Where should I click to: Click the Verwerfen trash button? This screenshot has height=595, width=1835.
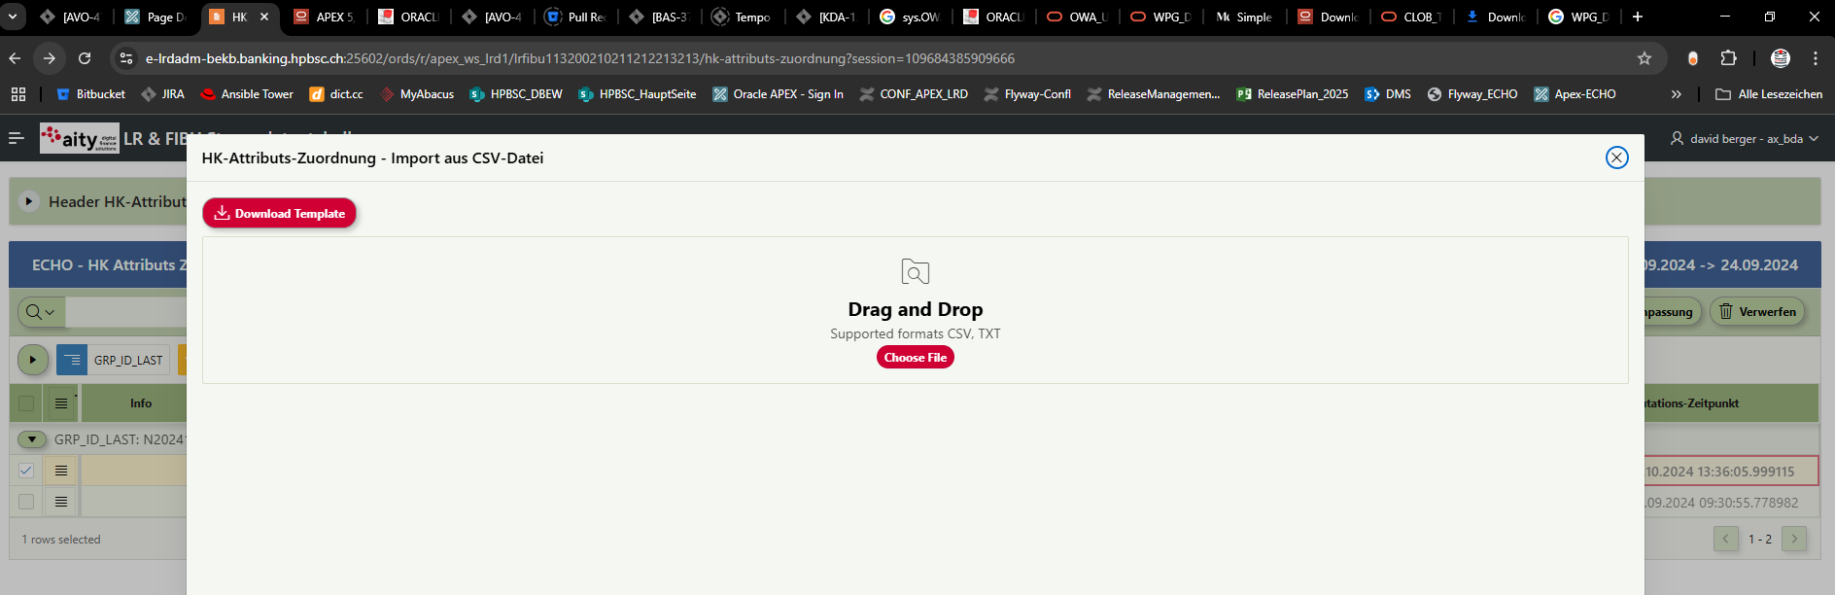1756,312
